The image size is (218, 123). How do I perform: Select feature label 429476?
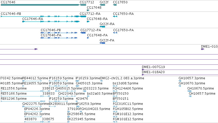coord(82,99)
